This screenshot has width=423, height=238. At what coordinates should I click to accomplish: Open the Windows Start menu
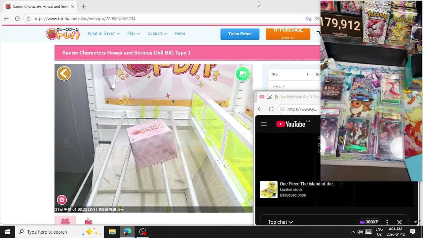coord(7,232)
